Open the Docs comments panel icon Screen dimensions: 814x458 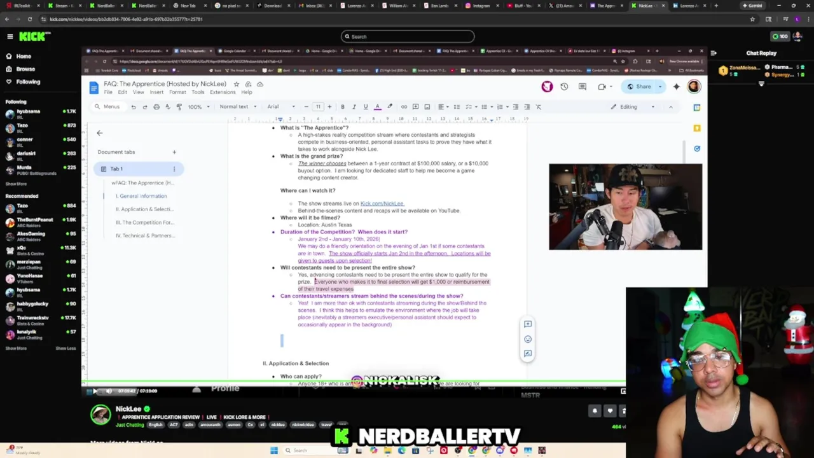pyautogui.click(x=582, y=87)
